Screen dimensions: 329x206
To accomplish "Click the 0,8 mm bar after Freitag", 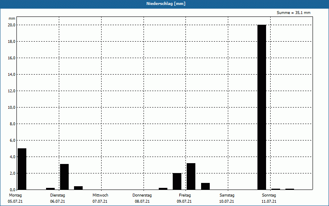I will click(205, 186).
